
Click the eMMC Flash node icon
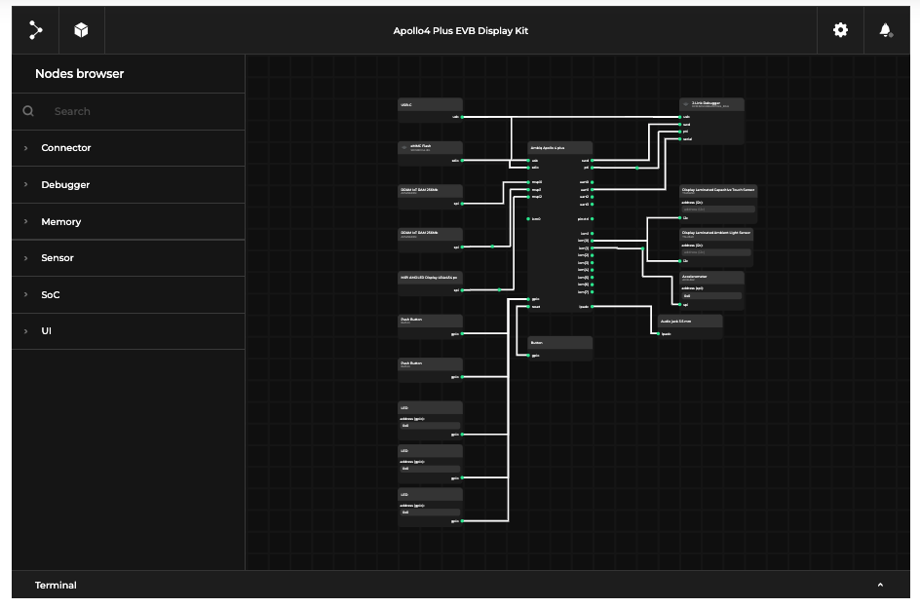pyautogui.click(x=404, y=147)
